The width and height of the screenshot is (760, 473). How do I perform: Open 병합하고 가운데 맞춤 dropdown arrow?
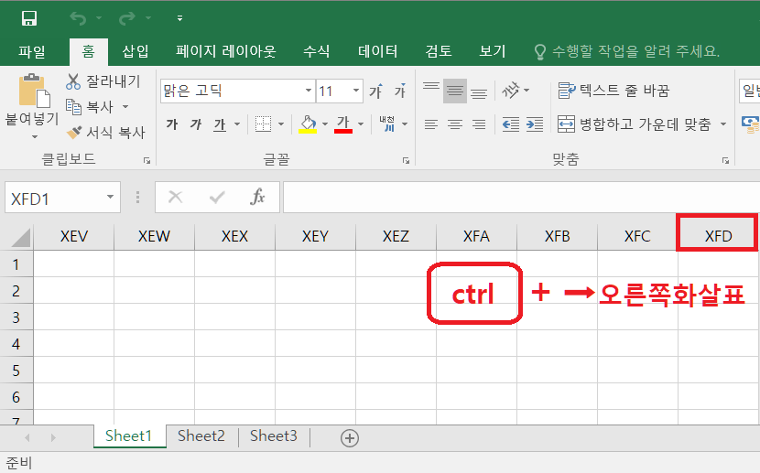coord(722,124)
